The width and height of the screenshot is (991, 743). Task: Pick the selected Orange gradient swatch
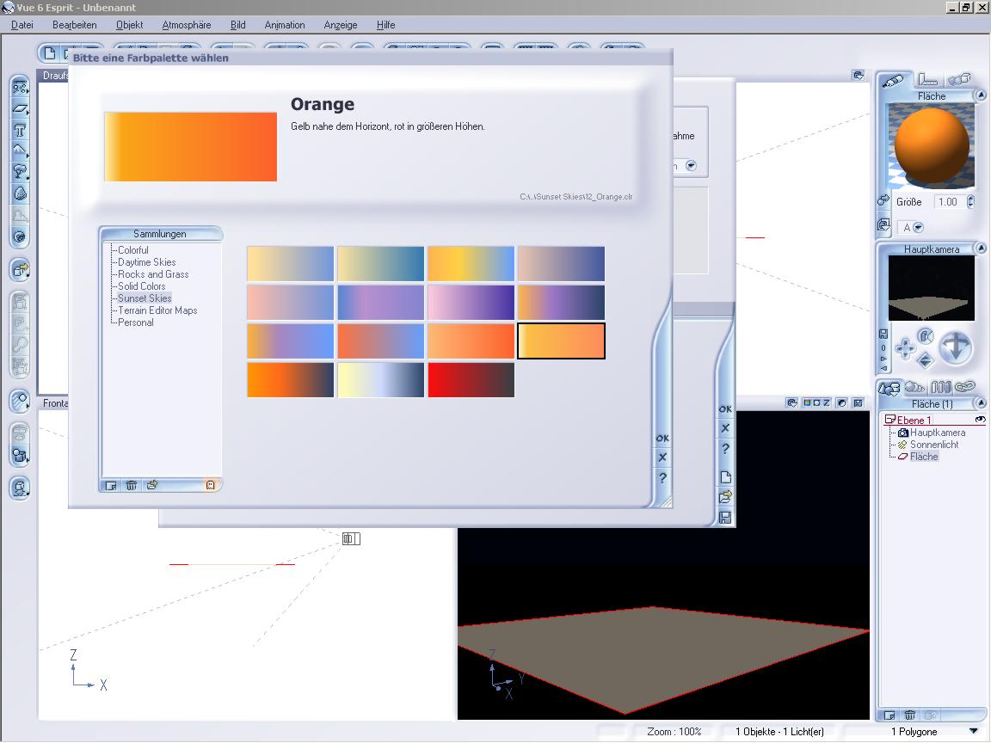(x=561, y=341)
